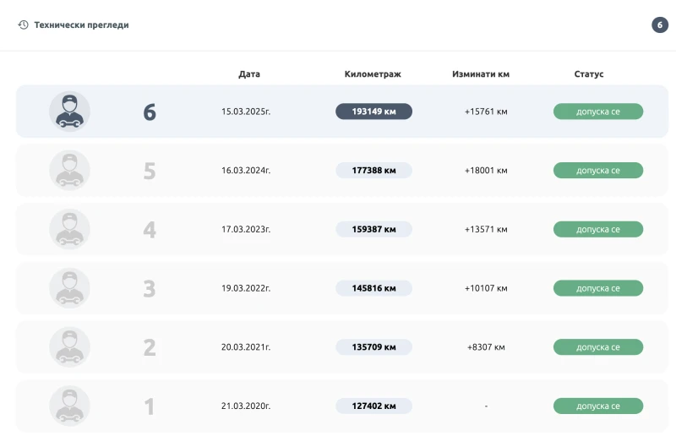Select the mechanic avatar in row 4
This screenshot has height=447, width=676.
pyautogui.click(x=69, y=229)
